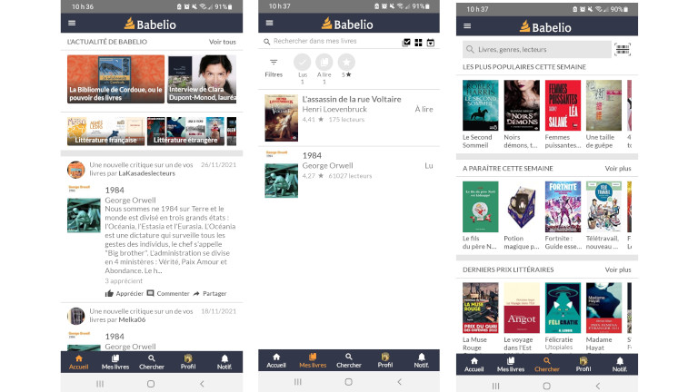Open hamburger menu on the Chercher screen
Image resolution: width=698 pixels, height=392 pixels.
[x=467, y=25]
